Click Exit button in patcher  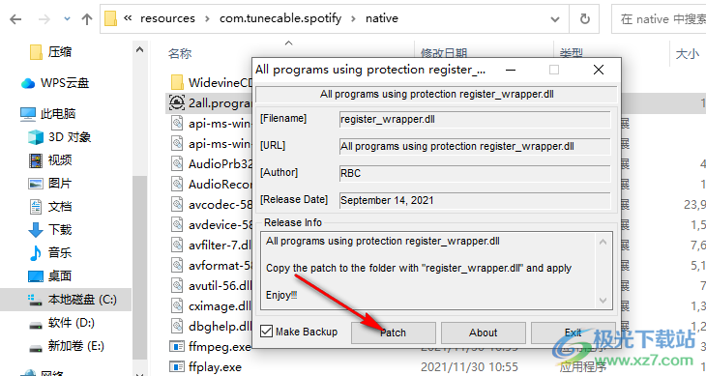tap(574, 333)
